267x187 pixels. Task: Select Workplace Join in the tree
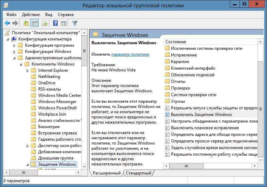[x=52, y=114]
